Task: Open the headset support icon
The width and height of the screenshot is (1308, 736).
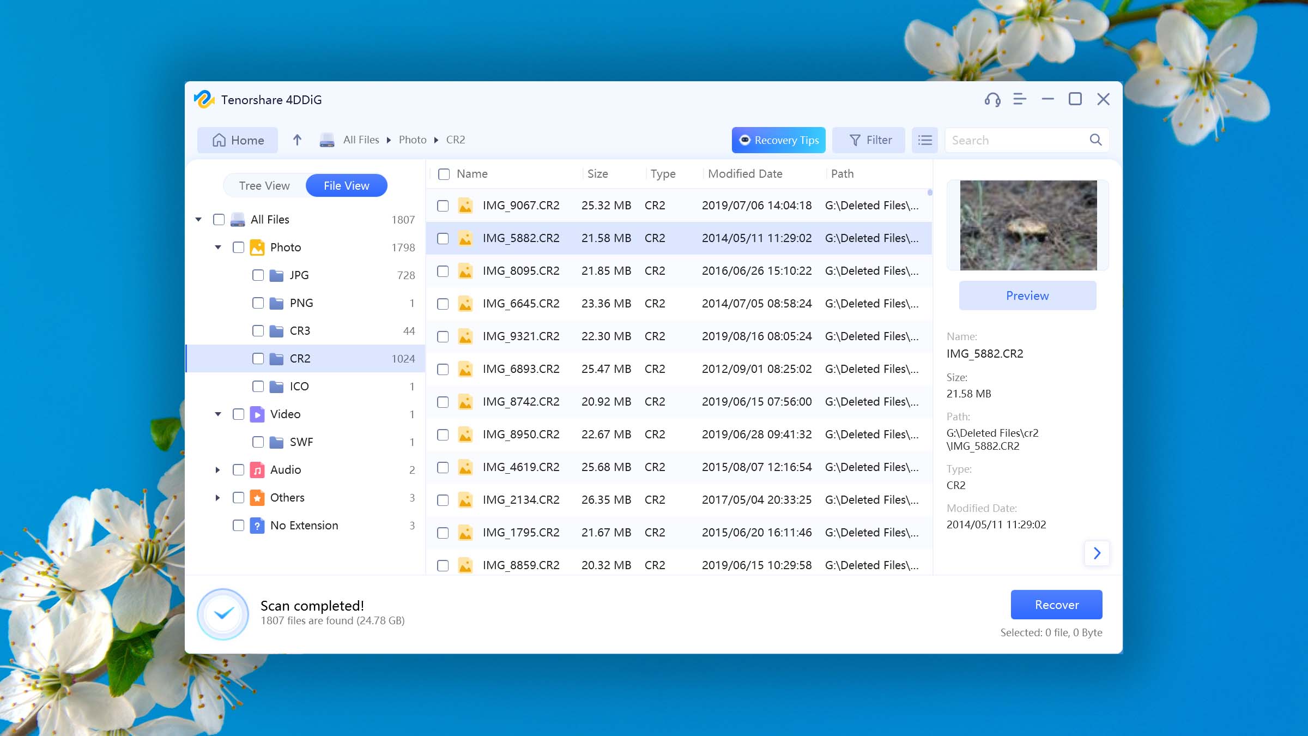Action: point(992,99)
